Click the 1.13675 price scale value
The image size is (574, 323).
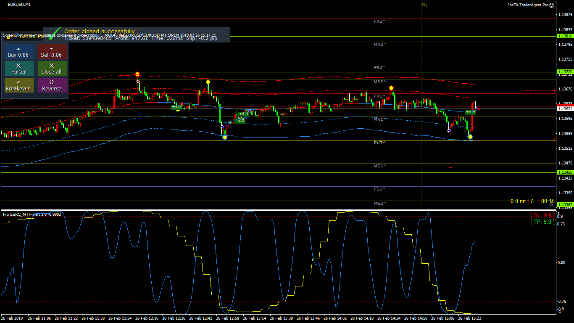[x=566, y=89]
